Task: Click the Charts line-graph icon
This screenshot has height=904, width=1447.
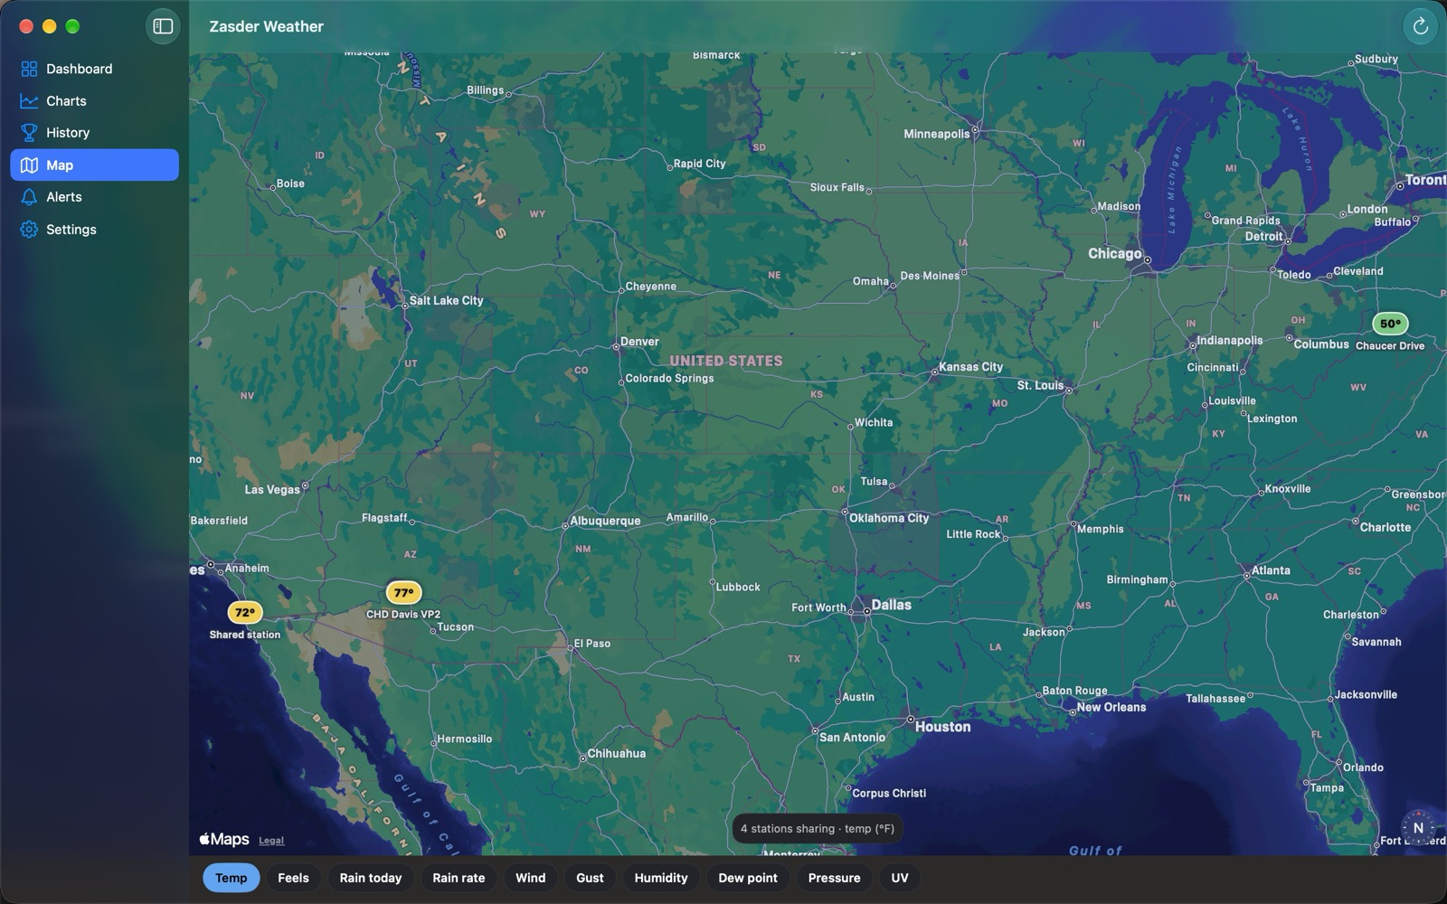Action: click(29, 101)
